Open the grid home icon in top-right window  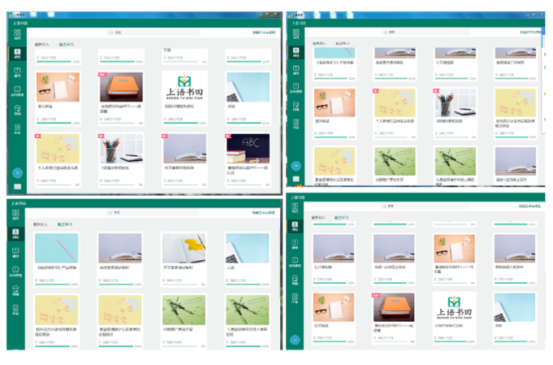296,33
